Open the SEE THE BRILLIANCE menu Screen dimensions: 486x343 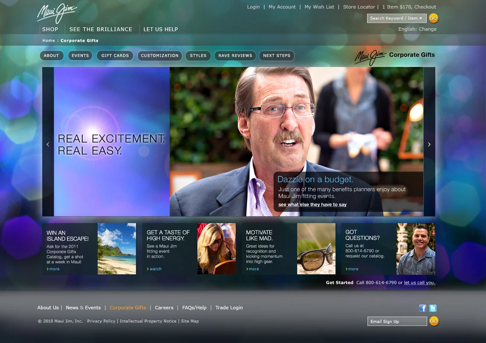tap(101, 29)
